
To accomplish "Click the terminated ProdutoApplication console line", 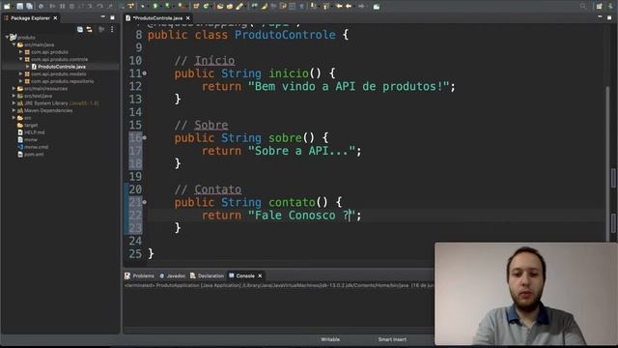I will coord(279,285).
